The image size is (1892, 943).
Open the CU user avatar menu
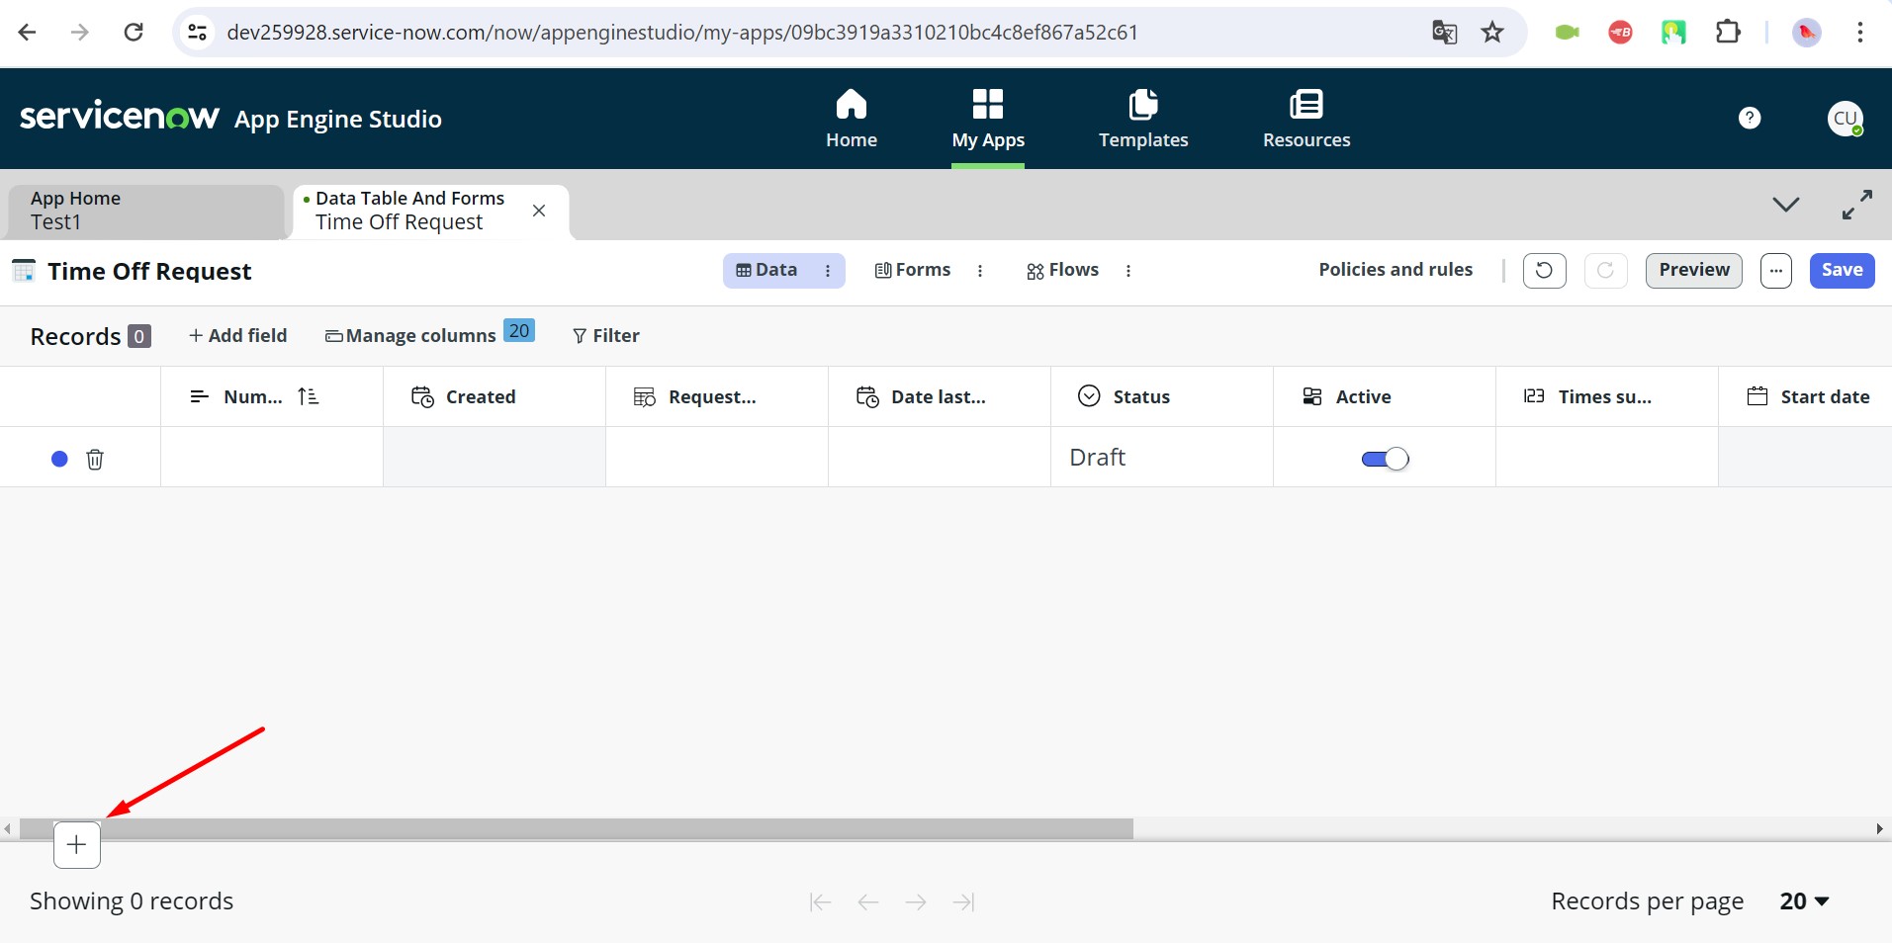pyautogui.click(x=1846, y=119)
